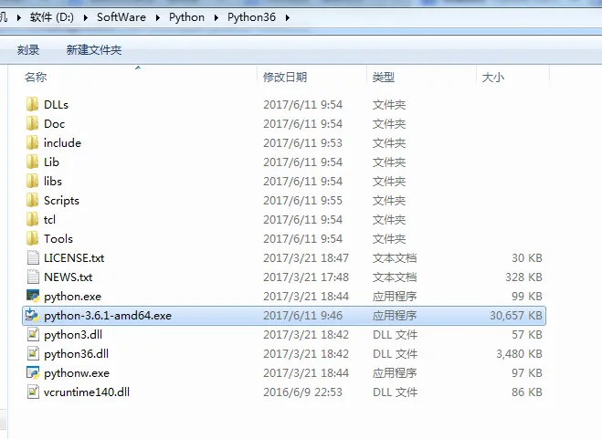Select the Tools folder icon
This screenshot has width=602, height=439.
(33, 239)
